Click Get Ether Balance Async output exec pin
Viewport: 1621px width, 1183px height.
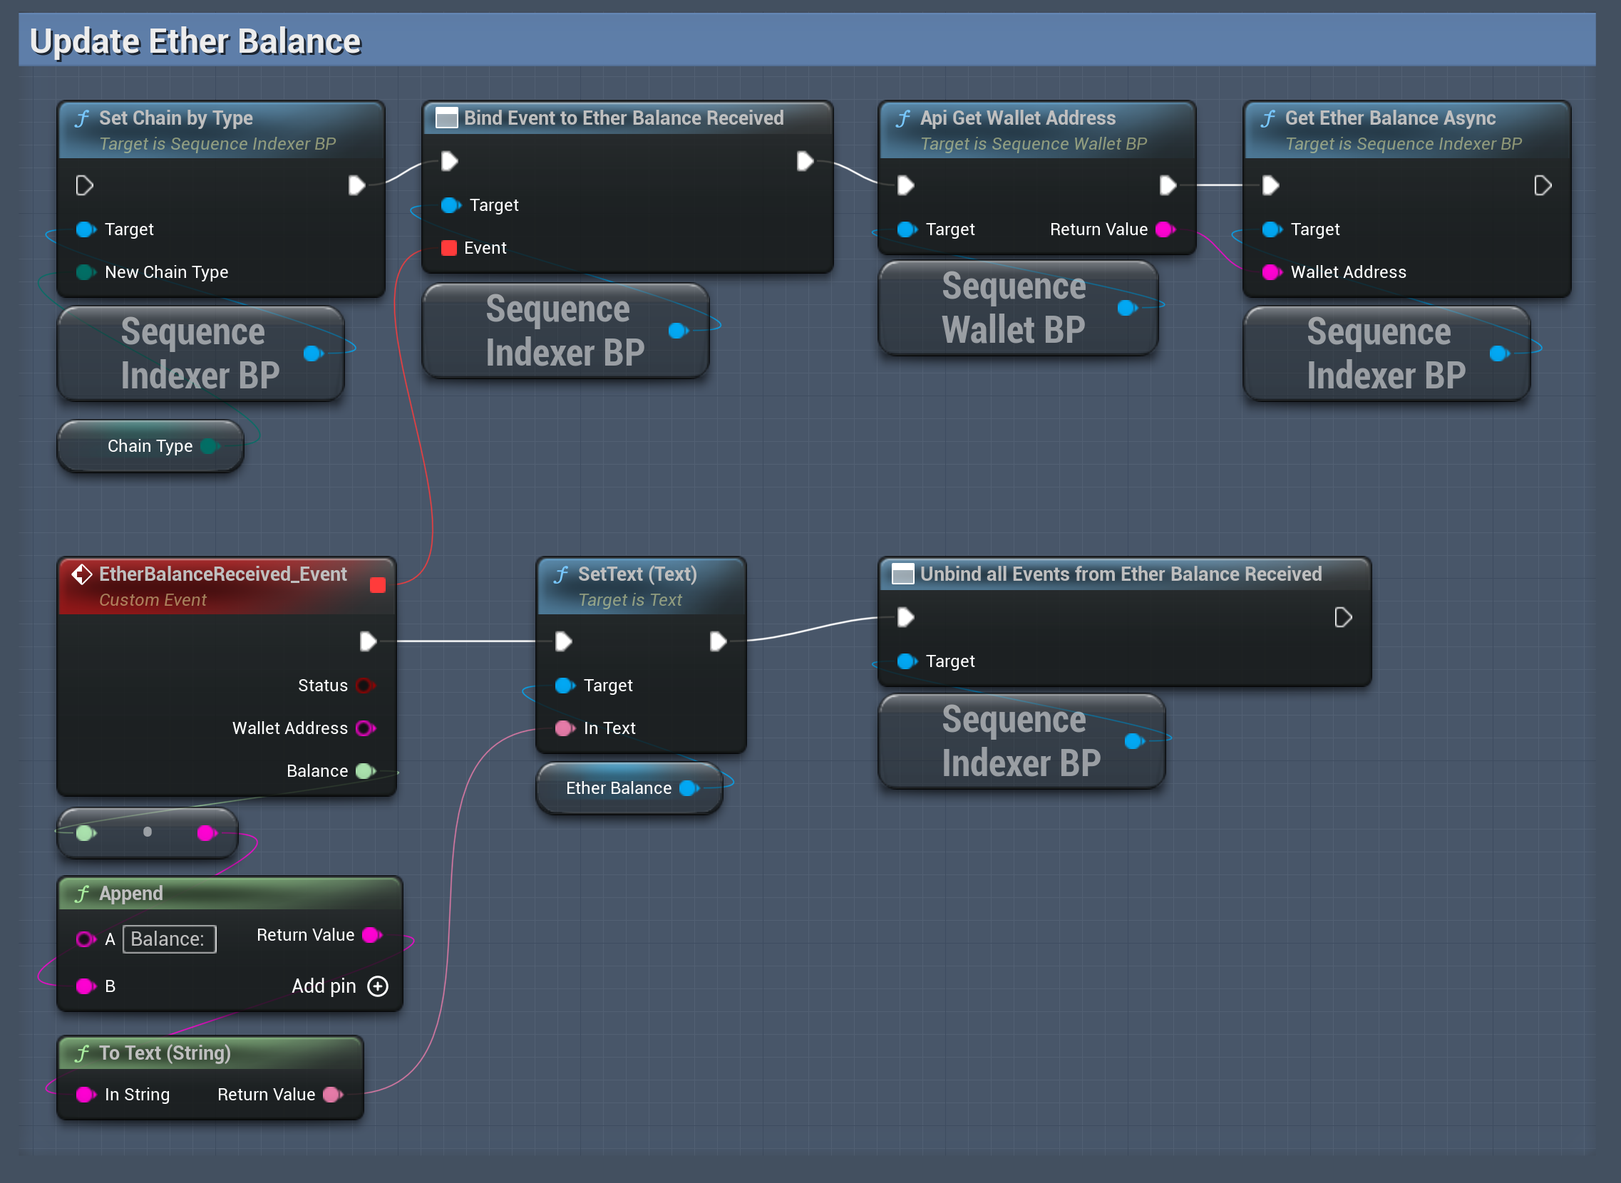click(x=1542, y=185)
